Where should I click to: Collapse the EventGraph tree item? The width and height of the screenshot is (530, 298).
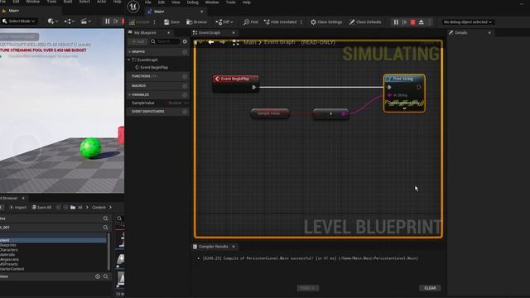(129, 60)
